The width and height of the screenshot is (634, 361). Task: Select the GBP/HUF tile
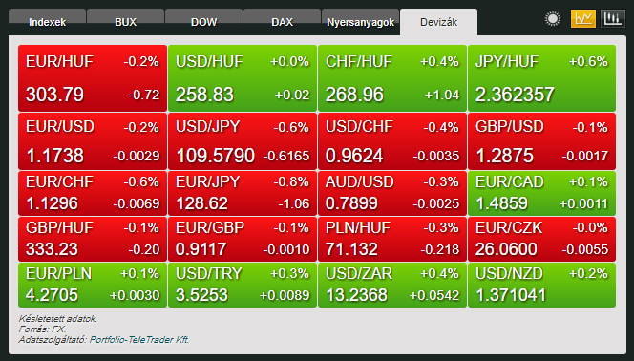93,240
